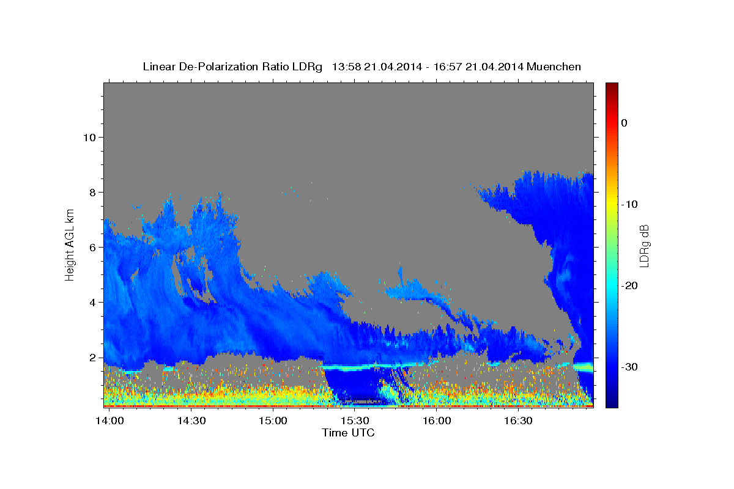Click the "LDRg dB" colorbar label
Image resolution: width=734 pixels, height=489 pixels.
click(644, 246)
